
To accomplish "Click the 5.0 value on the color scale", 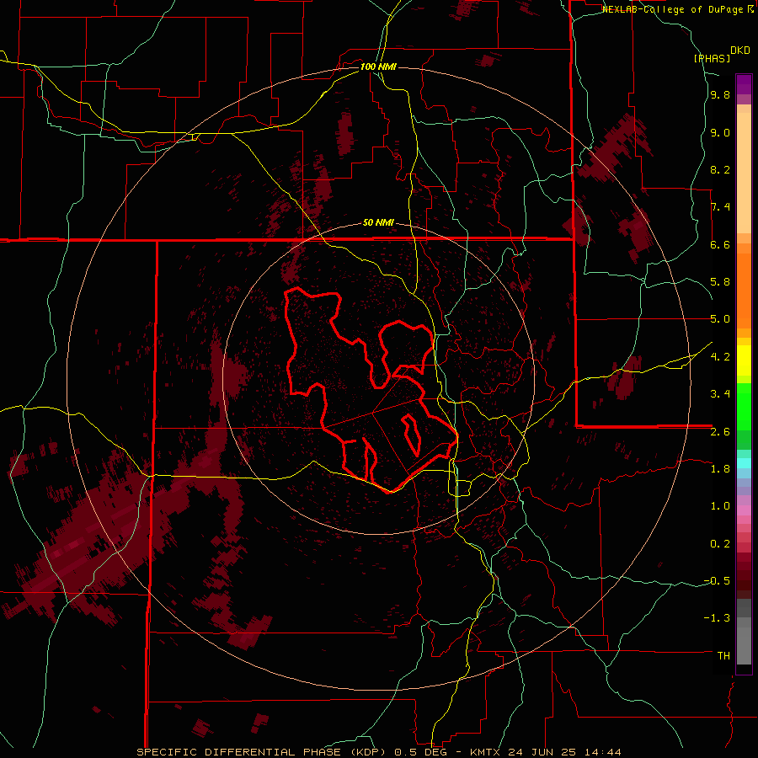I will (720, 319).
